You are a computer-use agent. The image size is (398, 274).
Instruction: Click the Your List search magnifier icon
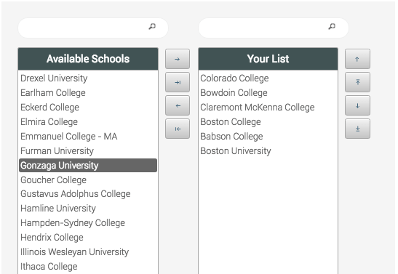pos(332,26)
